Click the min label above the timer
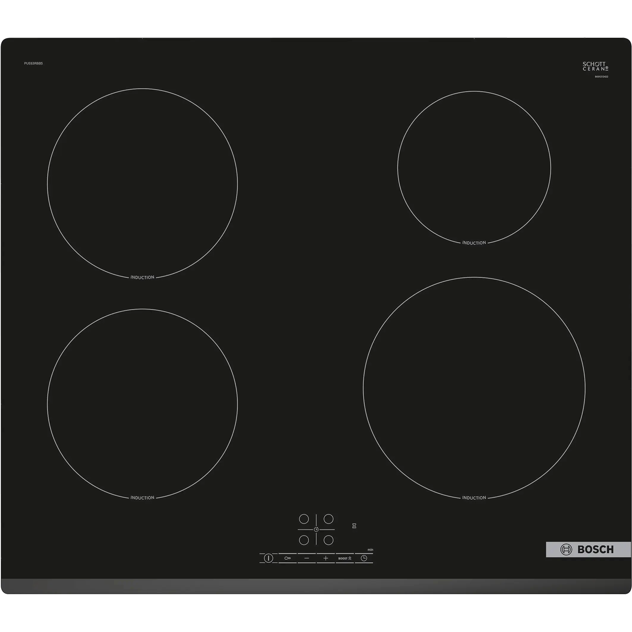This screenshot has width=632, height=632. (x=370, y=550)
